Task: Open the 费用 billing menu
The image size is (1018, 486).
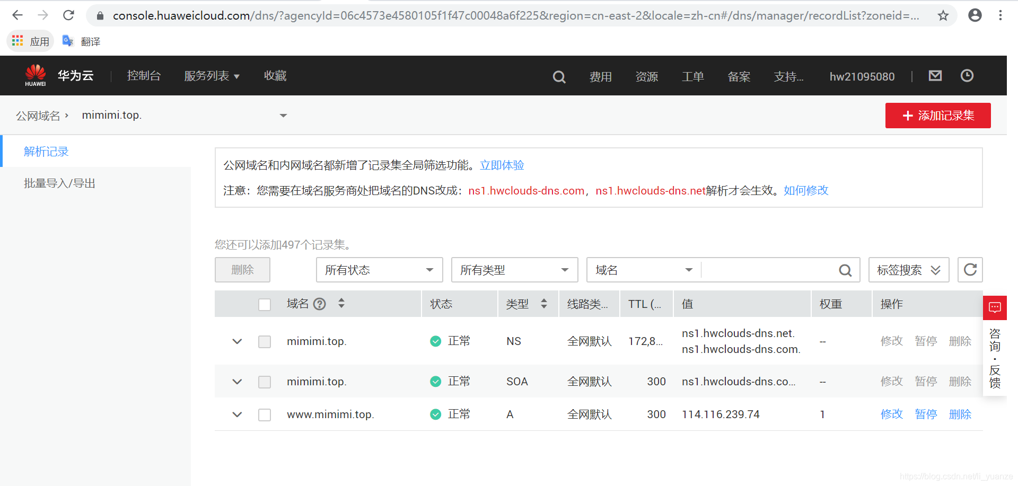Action: tap(601, 77)
